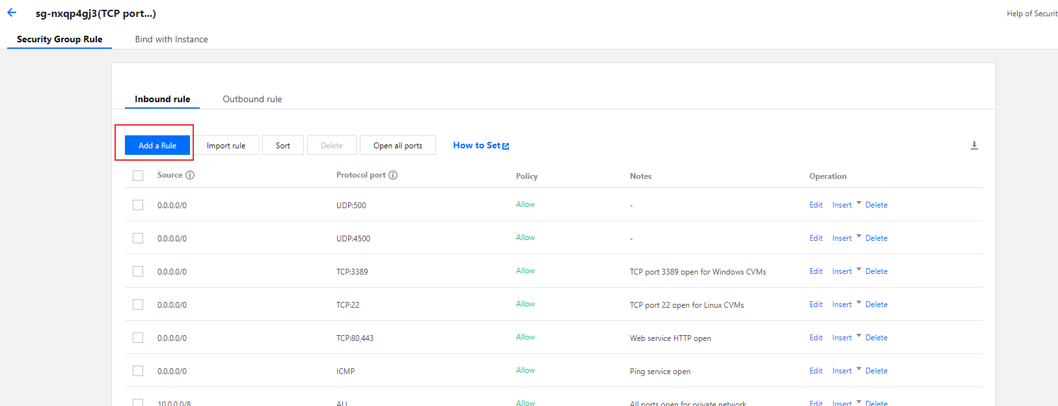
Task: Check the ICMP rule checkbox
Action: tap(138, 371)
